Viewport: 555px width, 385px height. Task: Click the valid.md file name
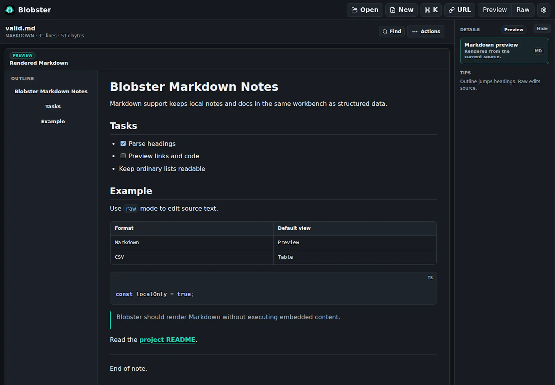tap(20, 28)
